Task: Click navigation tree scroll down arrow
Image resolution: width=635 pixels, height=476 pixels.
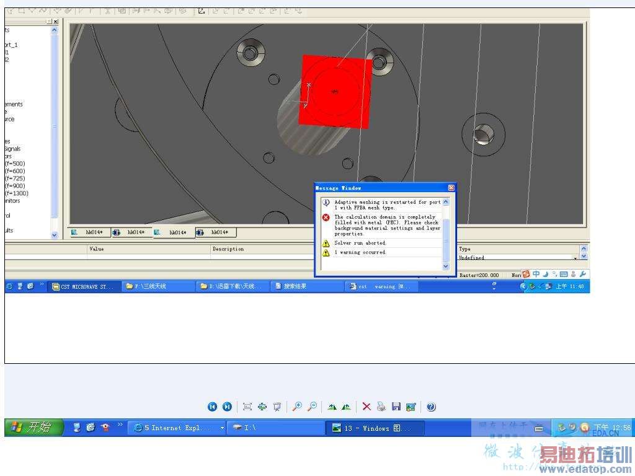Action: pos(55,235)
